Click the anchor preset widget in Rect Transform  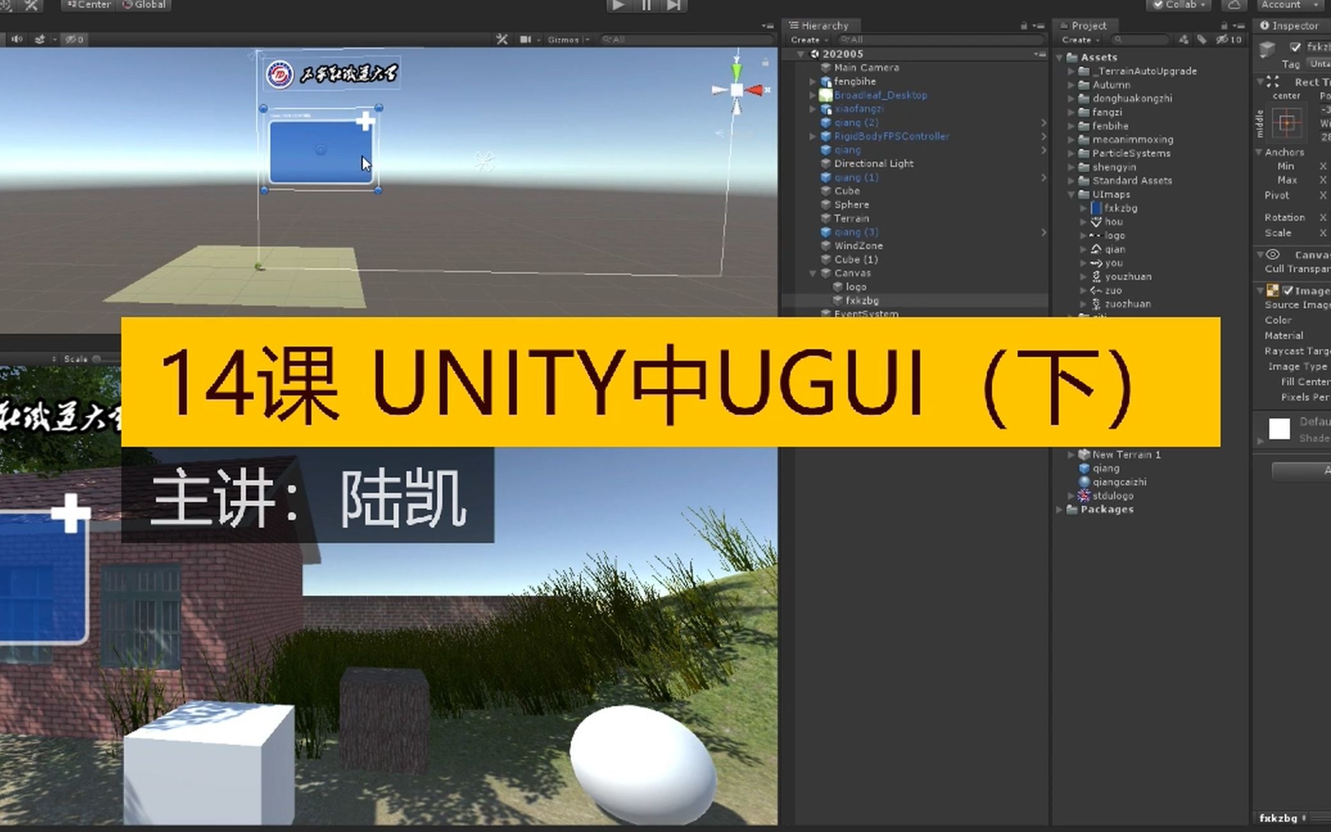click(1287, 122)
